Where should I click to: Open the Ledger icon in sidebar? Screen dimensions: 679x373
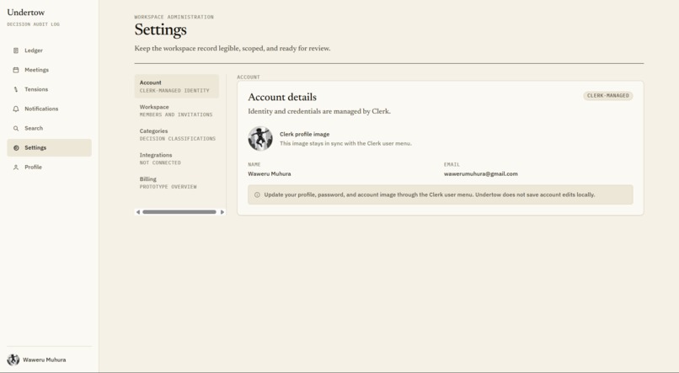click(16, 51)
